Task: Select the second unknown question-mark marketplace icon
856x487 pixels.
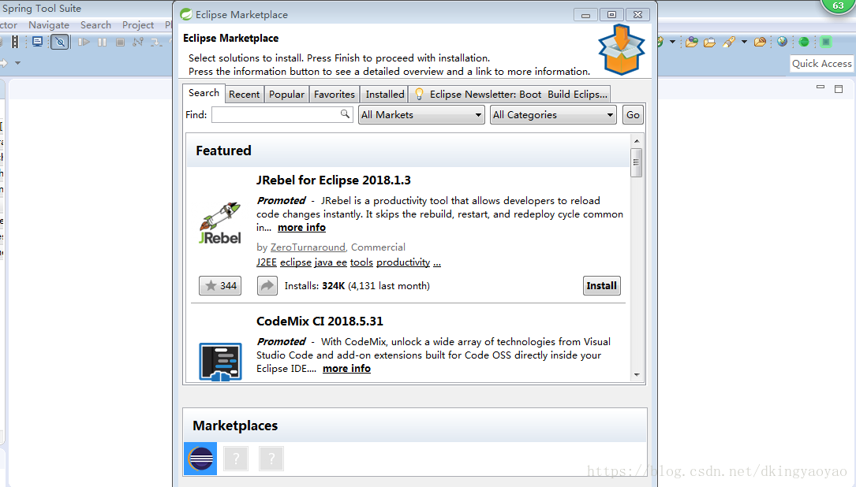Action: [271, 459]
